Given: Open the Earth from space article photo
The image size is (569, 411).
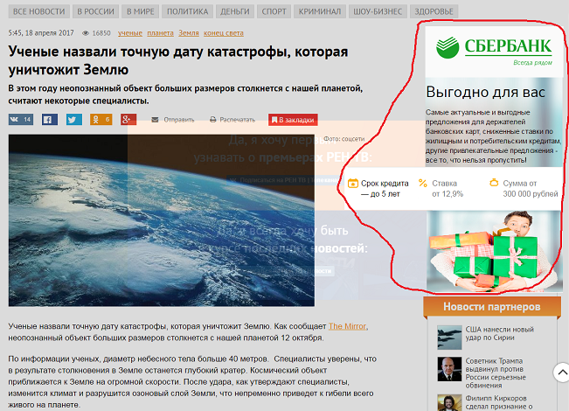Looking at the screenshot, I should pyautogui.click(x=162, y=220).
